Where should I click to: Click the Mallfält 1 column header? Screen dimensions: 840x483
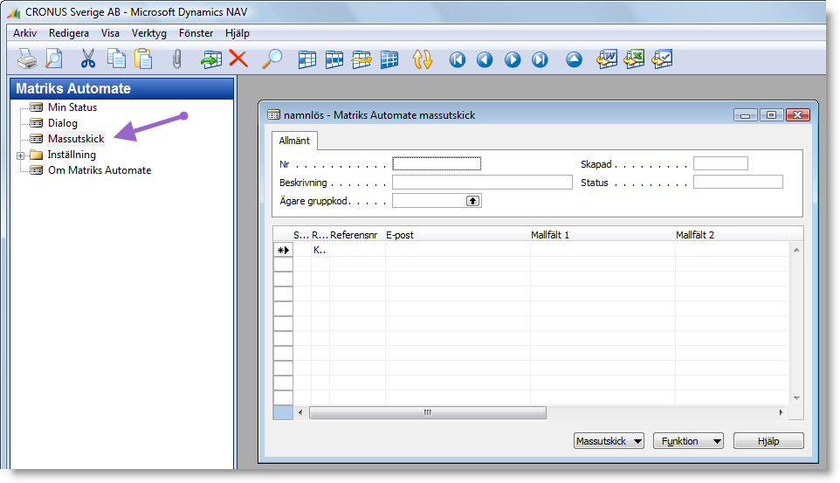click(x=602, y=235)
